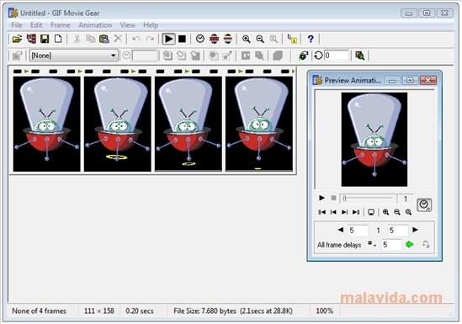Open help with the question mark icon
This screenshot has width=462, height=324.
(x=311, y=39)
